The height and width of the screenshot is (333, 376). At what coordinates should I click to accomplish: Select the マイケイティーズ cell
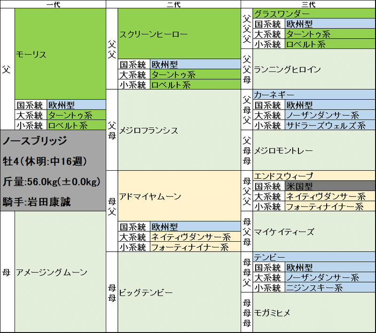coord(314,231)
